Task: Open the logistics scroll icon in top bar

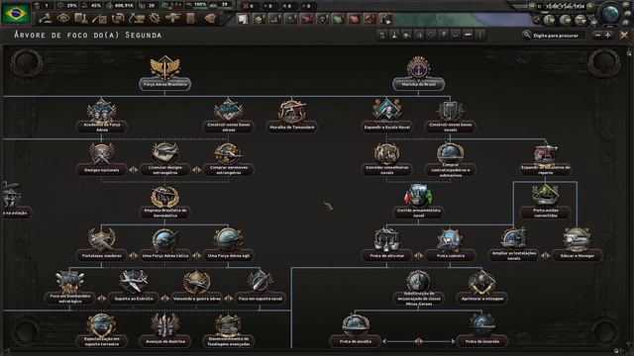Action: click(191, 18)
